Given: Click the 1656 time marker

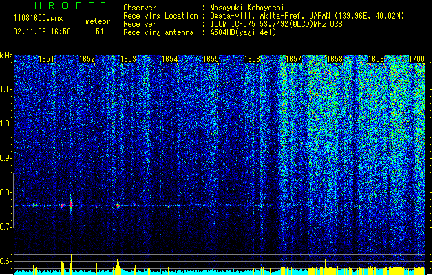Looking at the screenshot, I should [x=252, y=59].
